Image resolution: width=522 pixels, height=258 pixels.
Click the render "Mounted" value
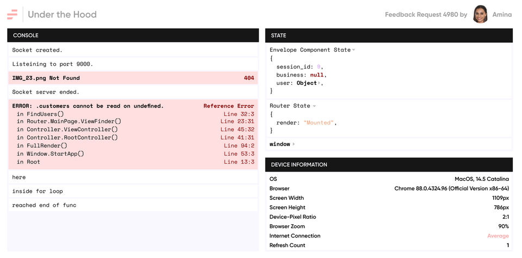(318, 123)
